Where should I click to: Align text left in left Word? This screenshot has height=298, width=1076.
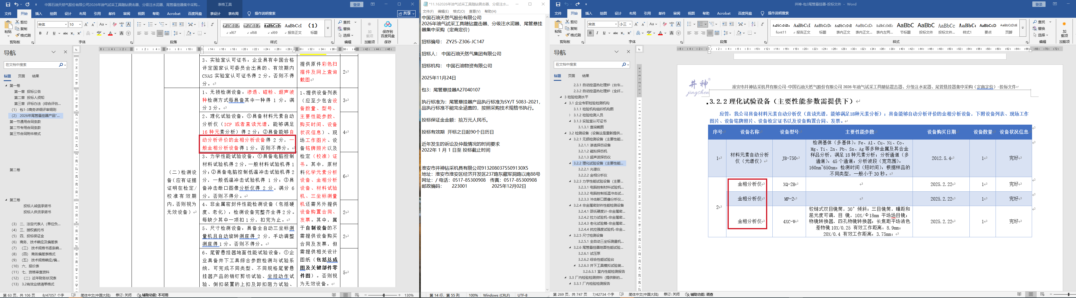click(139, 33)
